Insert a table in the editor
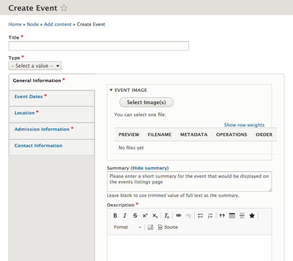 tap(232, 215)
